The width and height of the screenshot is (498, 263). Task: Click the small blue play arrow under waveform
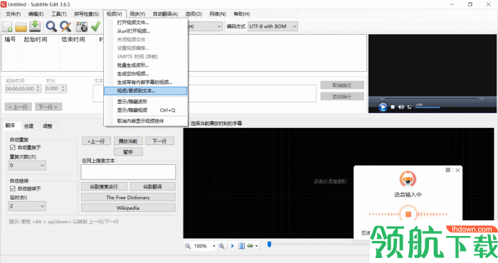(233, 246)
